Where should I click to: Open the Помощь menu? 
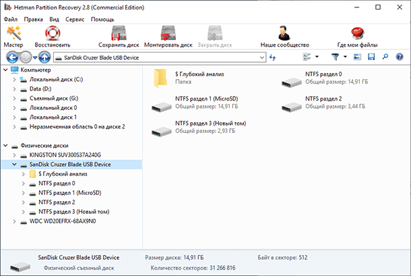[102, 20]
